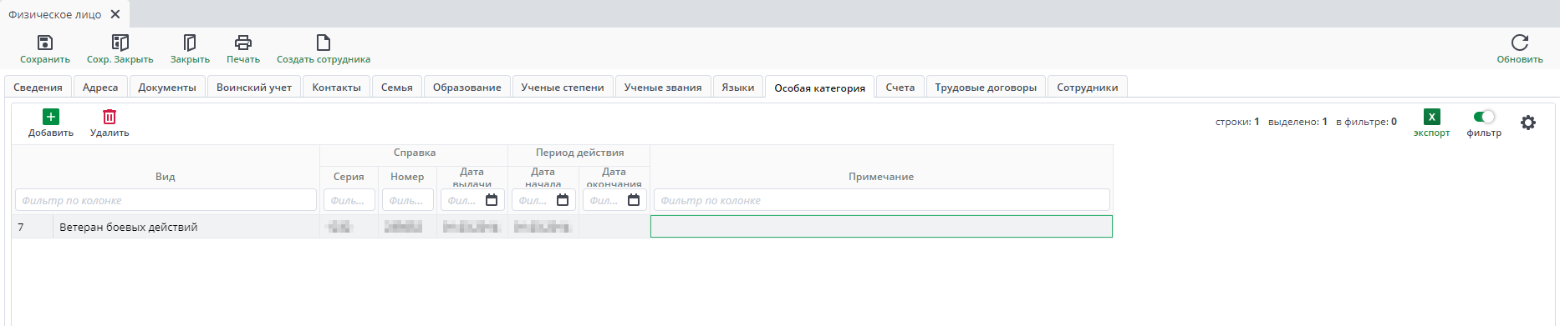Click the Сохранить save icon
This screenshot has height=326, width=1560.
coord(45,43)
